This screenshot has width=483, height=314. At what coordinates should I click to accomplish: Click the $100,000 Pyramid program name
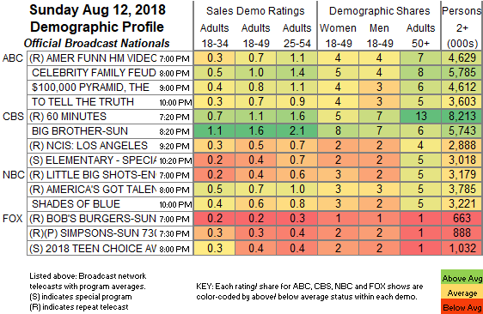click(90, 88)
